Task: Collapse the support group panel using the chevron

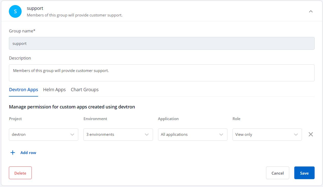Action: click(311, 11)
